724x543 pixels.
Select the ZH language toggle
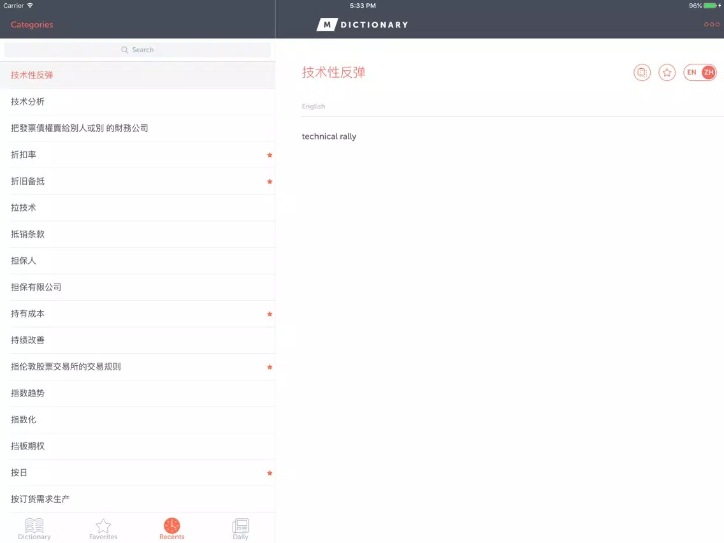pyautogui.click(x=709, y=73)
